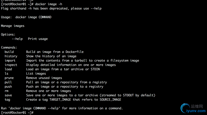Click the 'pull' command entry

click(x=8, y=82)
